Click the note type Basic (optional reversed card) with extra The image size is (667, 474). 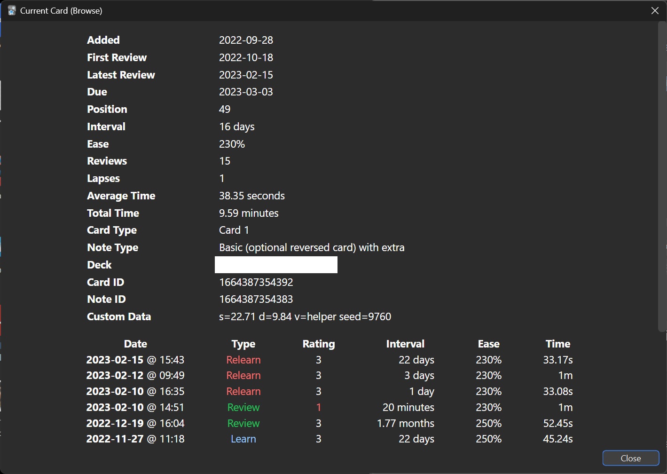[x=312, y=247]
